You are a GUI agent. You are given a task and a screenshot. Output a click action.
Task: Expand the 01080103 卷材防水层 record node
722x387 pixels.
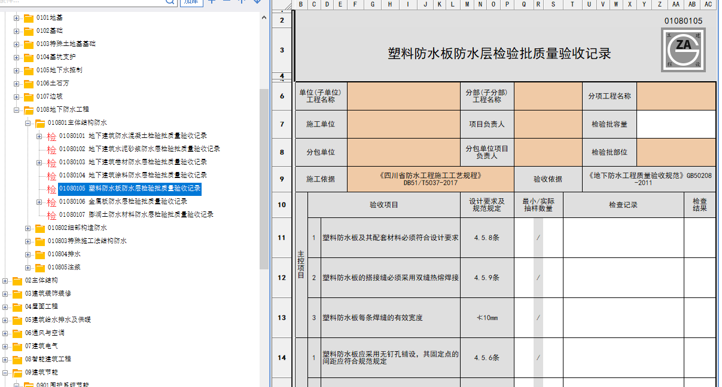click(x=39, y=162)
